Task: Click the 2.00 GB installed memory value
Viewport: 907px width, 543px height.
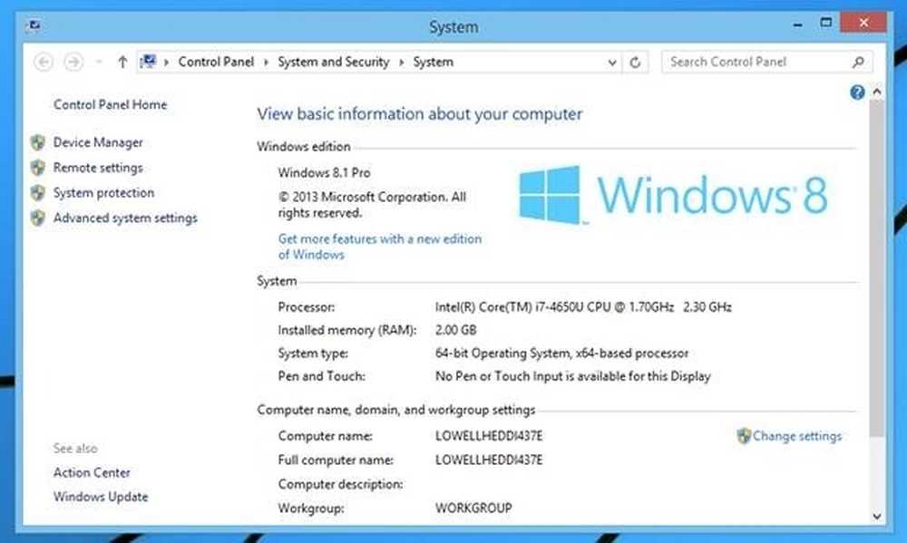Action: [x=456, y=330]
